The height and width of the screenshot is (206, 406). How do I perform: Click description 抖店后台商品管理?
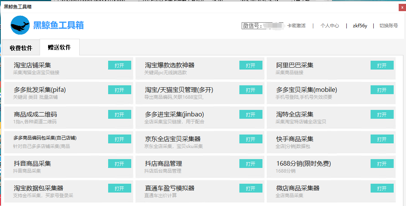pyautogui.click(x=163, y=171)
